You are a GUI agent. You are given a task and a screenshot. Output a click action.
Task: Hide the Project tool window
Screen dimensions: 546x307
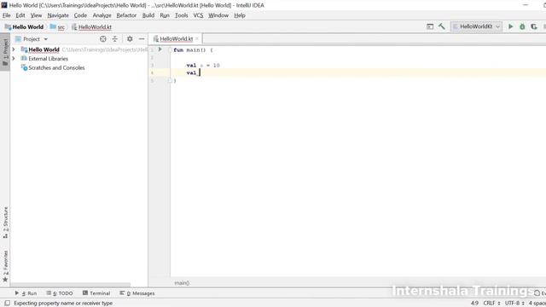(x=142, y=39)
